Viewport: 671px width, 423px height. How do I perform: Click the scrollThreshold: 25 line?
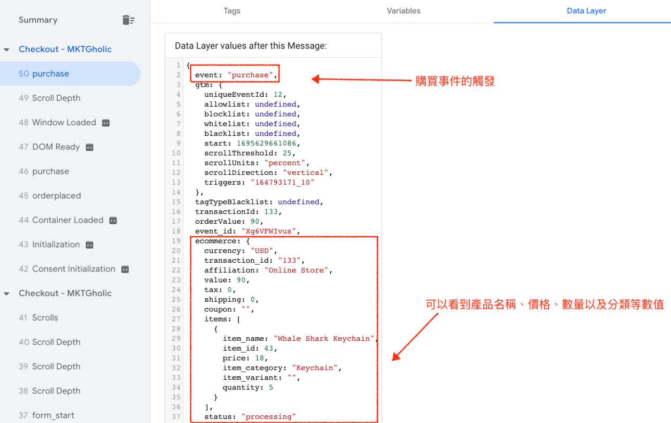coord(250,153)
